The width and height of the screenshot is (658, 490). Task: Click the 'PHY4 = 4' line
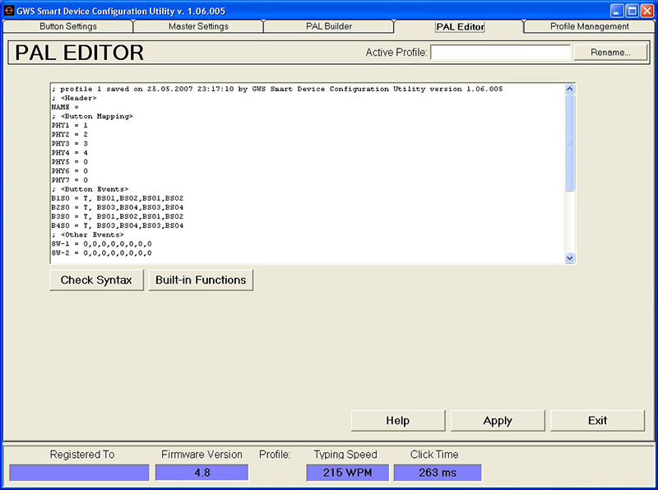pyautogui.click(x=70, y=153)
